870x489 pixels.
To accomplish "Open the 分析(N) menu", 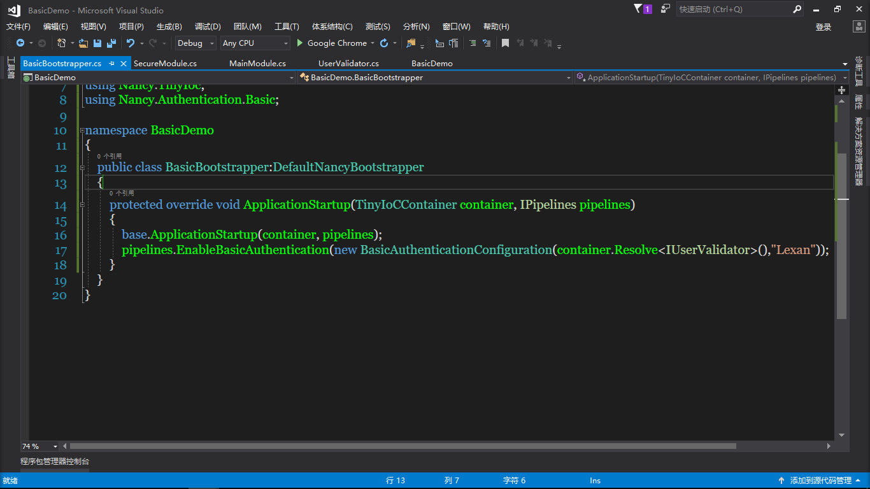I will click(x=417, y=27).
